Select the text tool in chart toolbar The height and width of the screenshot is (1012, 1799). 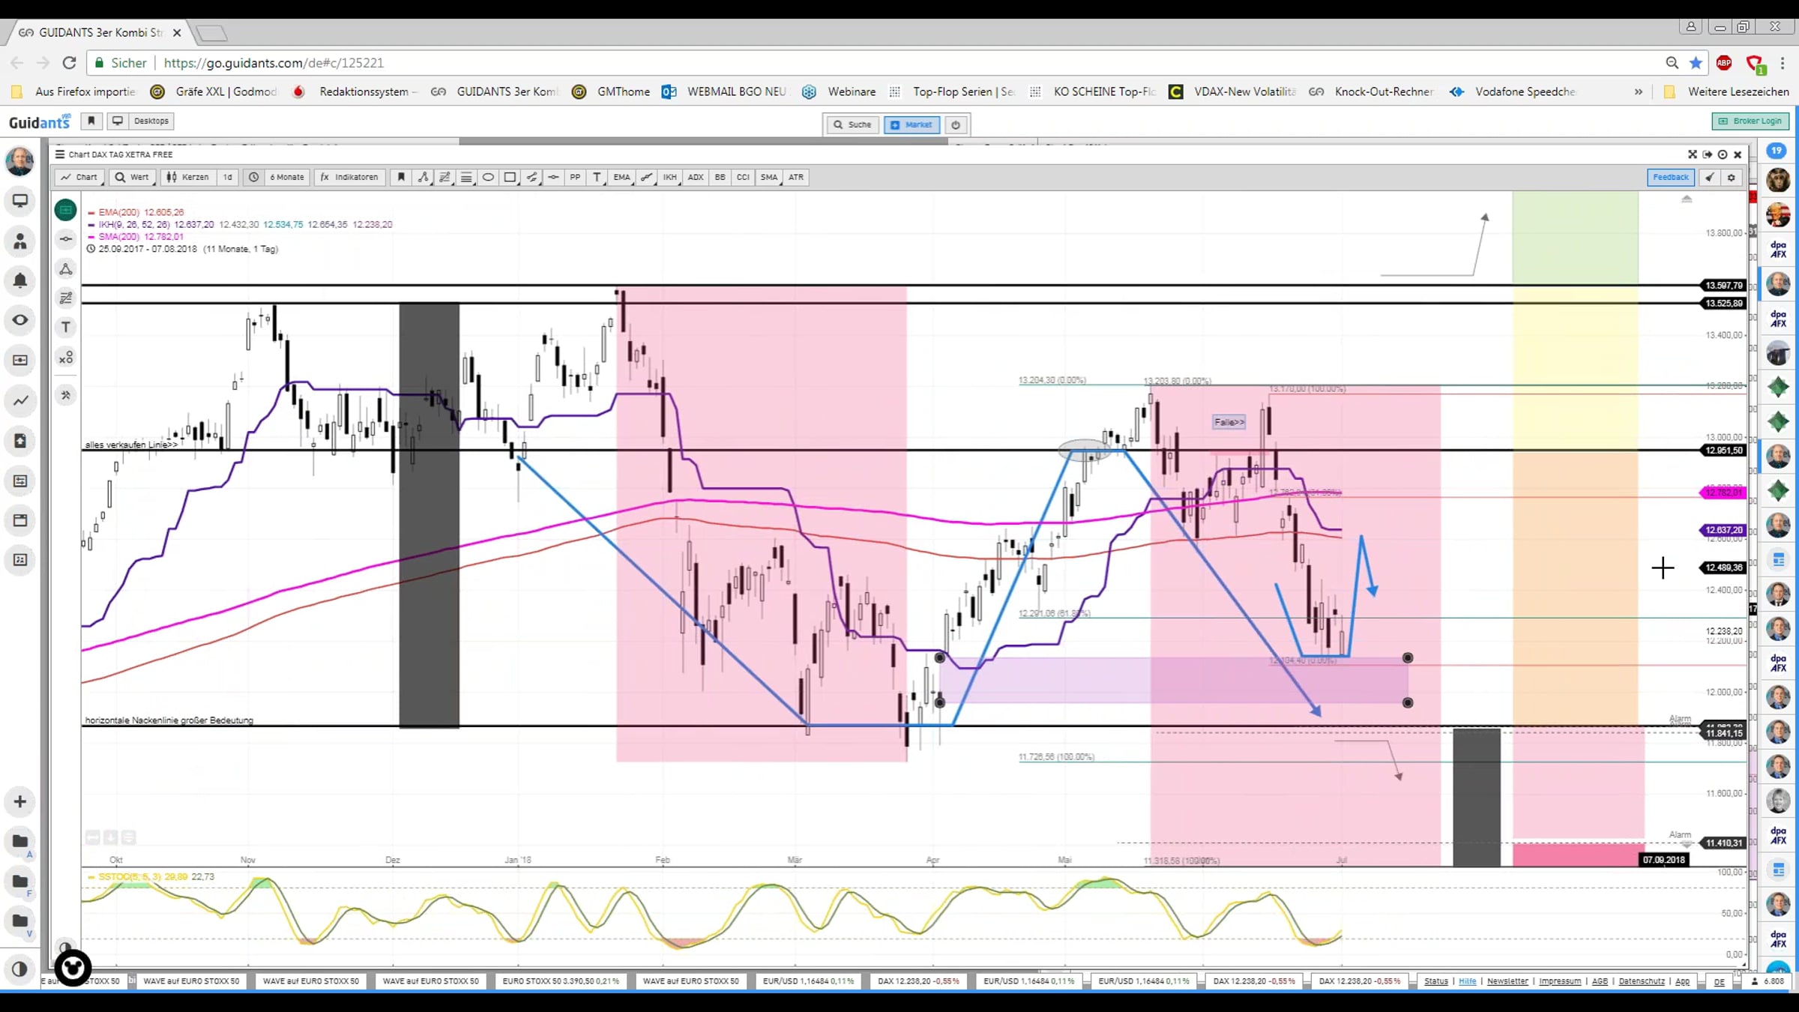[597, 177]
